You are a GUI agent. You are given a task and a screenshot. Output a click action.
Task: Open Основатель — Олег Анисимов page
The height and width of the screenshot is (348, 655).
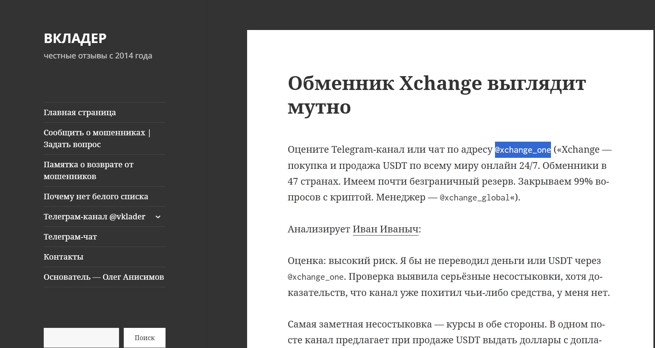tap(104, 277)
